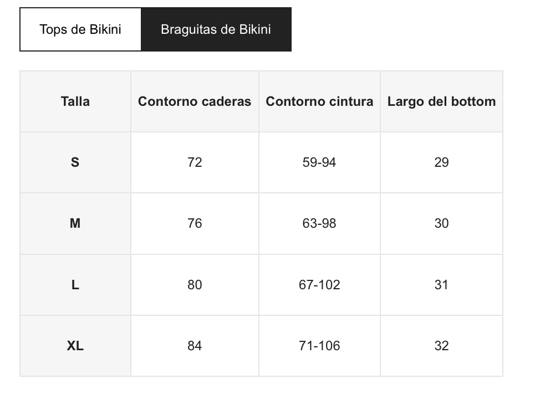Select the size S row label

click(75, 162)
